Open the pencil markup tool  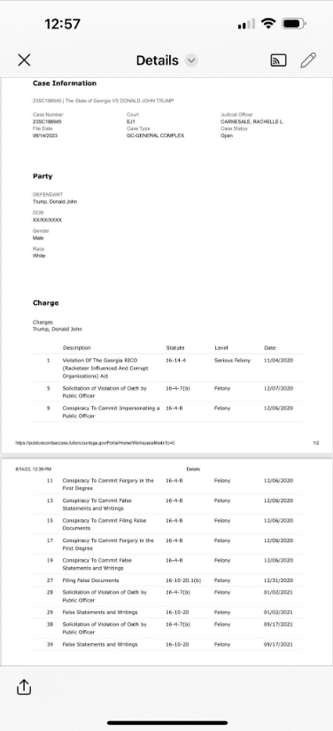tap(308, 60)
